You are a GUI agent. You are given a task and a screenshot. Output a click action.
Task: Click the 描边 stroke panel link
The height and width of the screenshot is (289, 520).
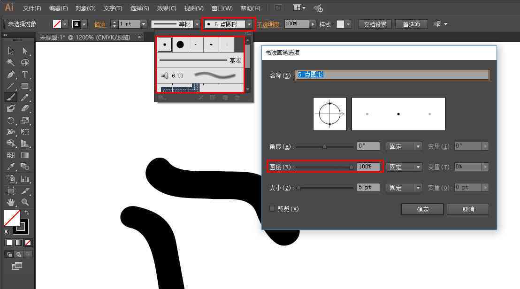point(100,24)
